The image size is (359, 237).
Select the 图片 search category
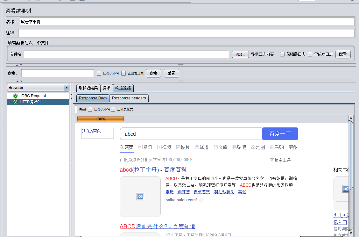point(183,147)
